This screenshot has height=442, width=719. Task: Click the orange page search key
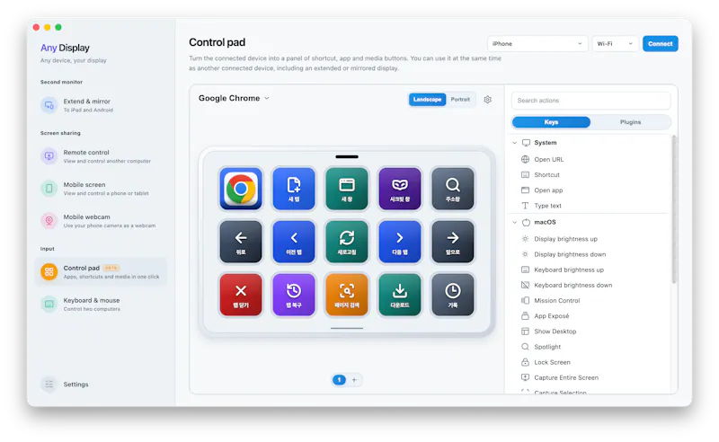tap(347, 295)
